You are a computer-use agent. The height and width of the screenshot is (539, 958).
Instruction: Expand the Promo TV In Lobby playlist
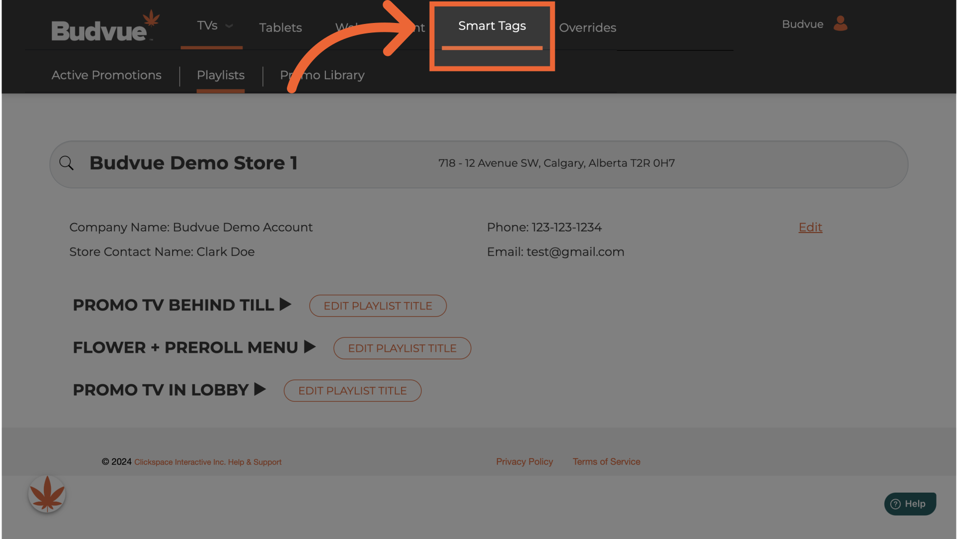(x=260, y=389)
